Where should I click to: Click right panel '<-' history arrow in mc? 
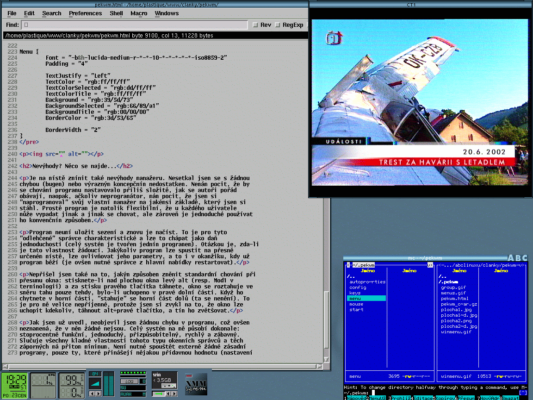441,265
